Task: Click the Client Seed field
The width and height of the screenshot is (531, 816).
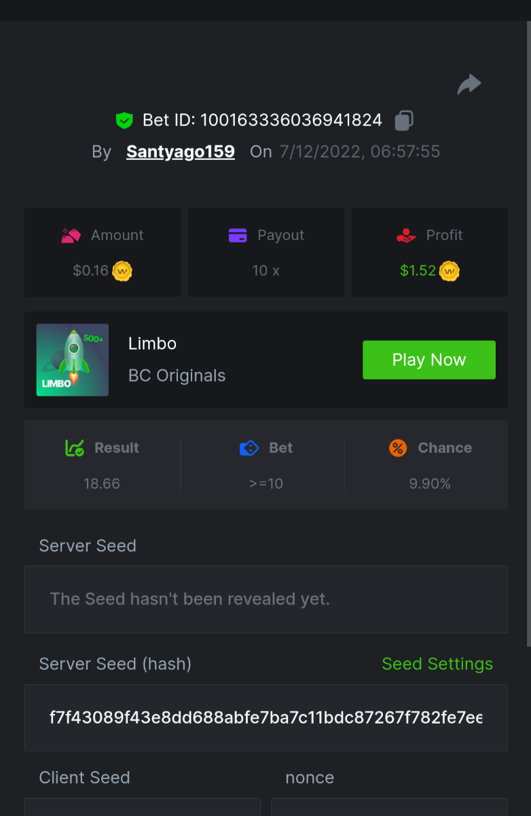Action: click(143, 807)
